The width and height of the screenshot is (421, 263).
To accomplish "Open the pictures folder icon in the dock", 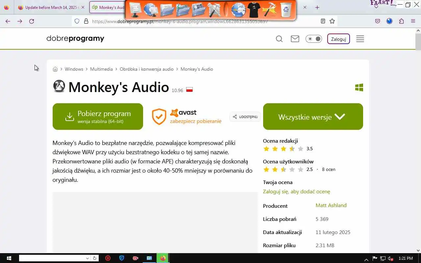I will point(199,10).
